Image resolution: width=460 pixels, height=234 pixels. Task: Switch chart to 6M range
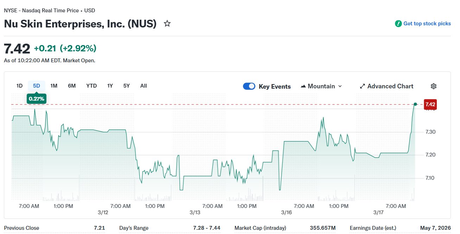click(72, 86)
